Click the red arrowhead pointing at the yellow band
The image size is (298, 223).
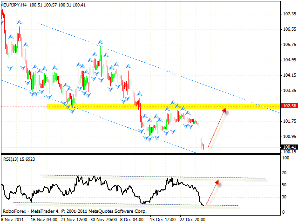[224, 110]
